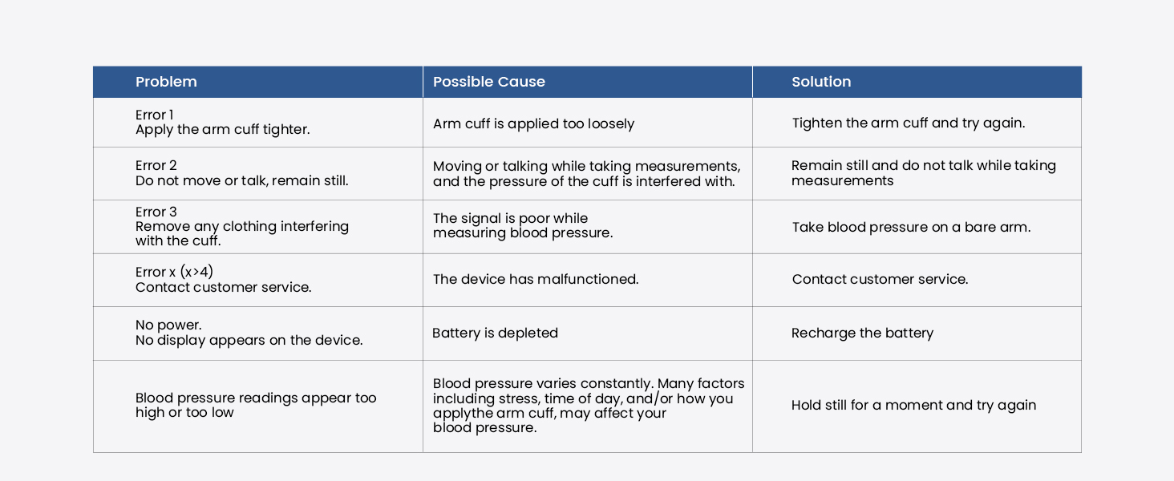Click 'Moving or talking while taking measurements' cell
This screenshot has width=1174, height=481.
588,173
